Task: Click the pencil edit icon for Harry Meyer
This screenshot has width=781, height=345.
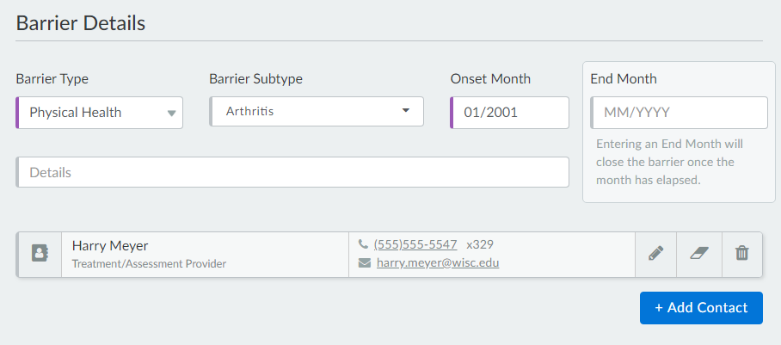Action: click(x=655, y=254)
